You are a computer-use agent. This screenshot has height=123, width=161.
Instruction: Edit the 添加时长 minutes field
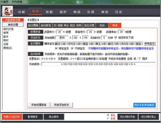[104, 38]
